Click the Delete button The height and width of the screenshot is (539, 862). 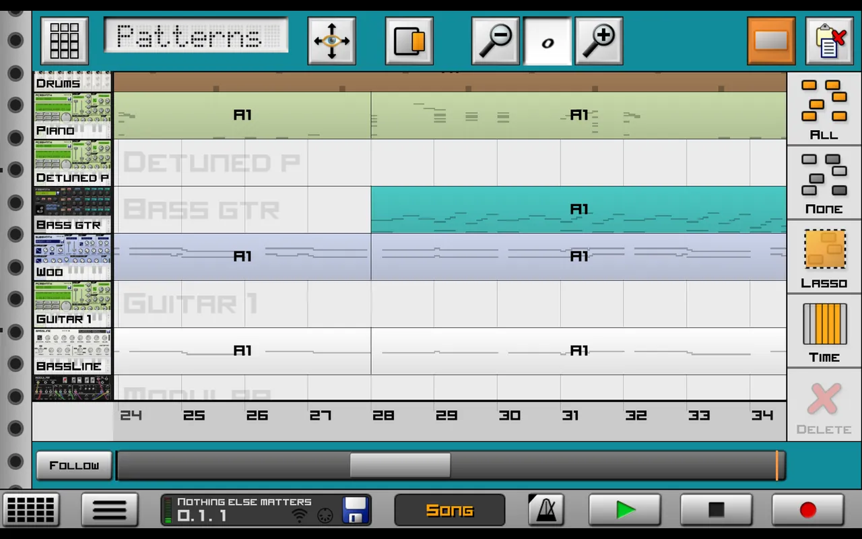click(824, 406)
